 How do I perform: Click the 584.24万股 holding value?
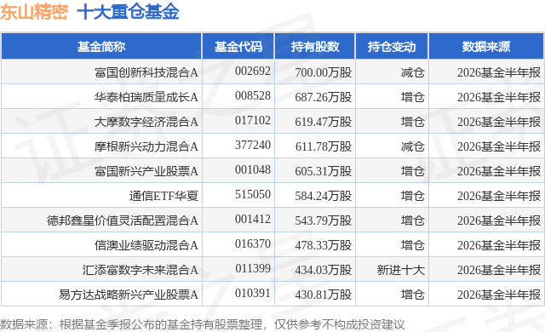(324, 196)
